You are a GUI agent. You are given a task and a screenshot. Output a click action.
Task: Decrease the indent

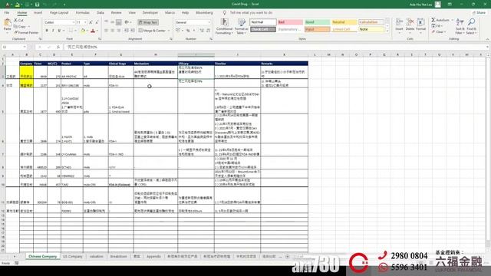coord(126,31)
